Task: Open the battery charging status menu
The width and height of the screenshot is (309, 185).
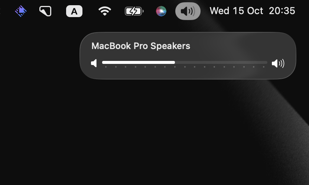Action: click(134, 11)
